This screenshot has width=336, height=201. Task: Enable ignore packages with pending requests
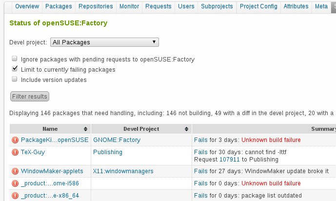(15, 59)
